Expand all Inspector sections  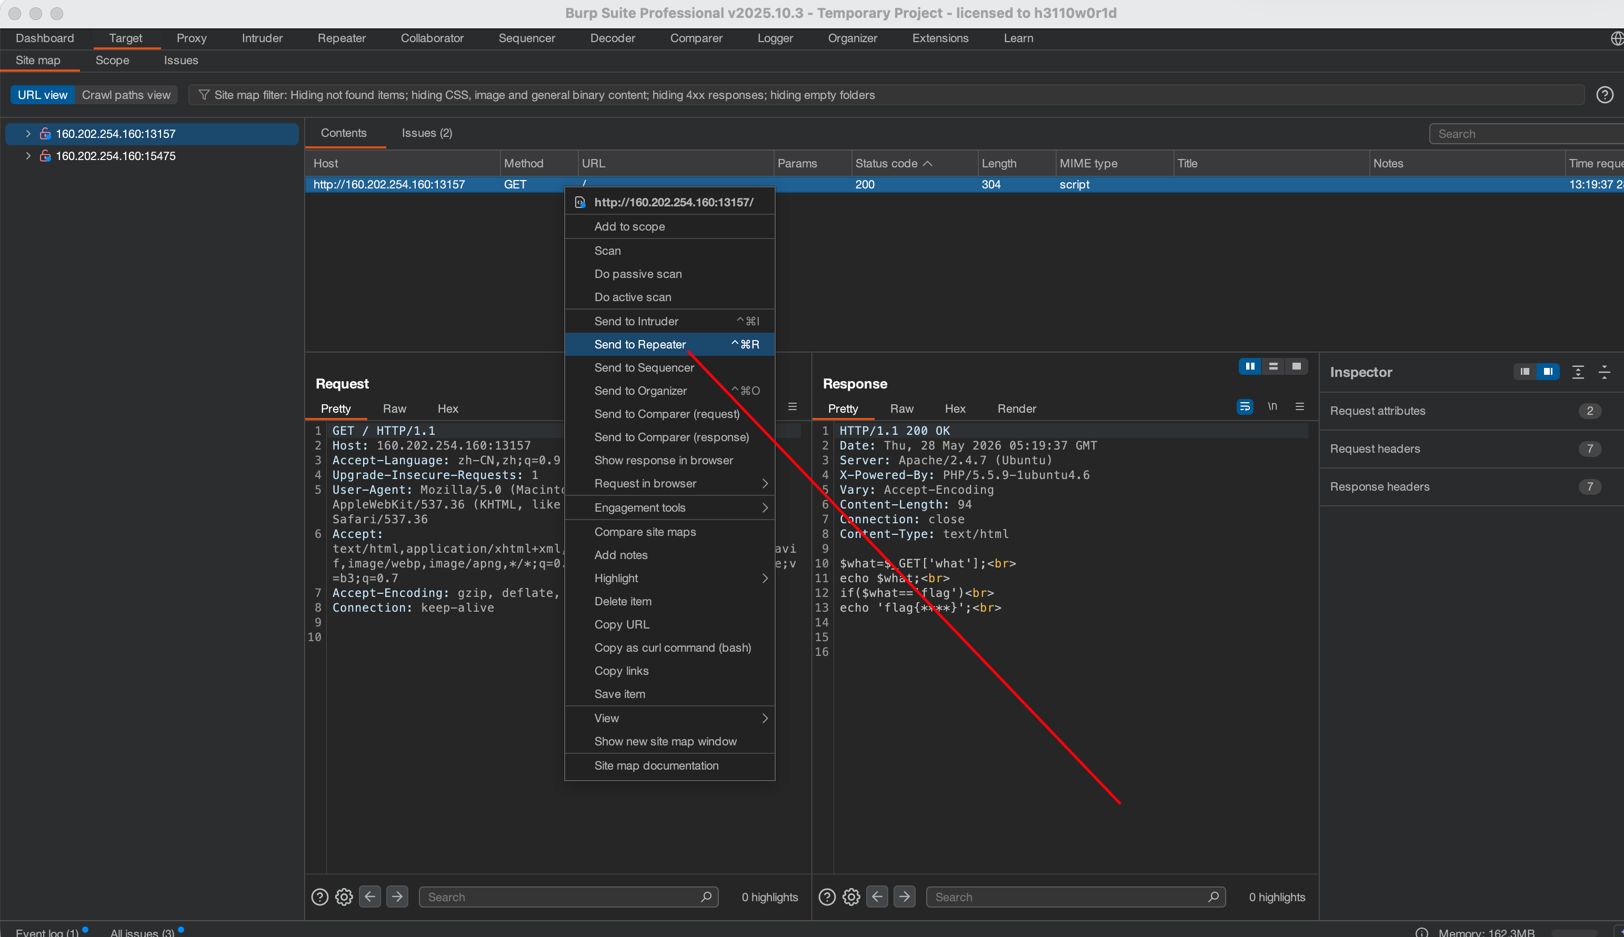coord(1577,372)
